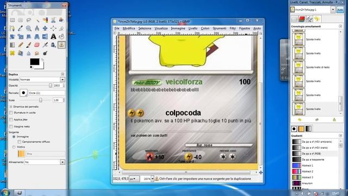Select the Select by Color tool
The height and width of the screenshot is (196, 348).
45,20
